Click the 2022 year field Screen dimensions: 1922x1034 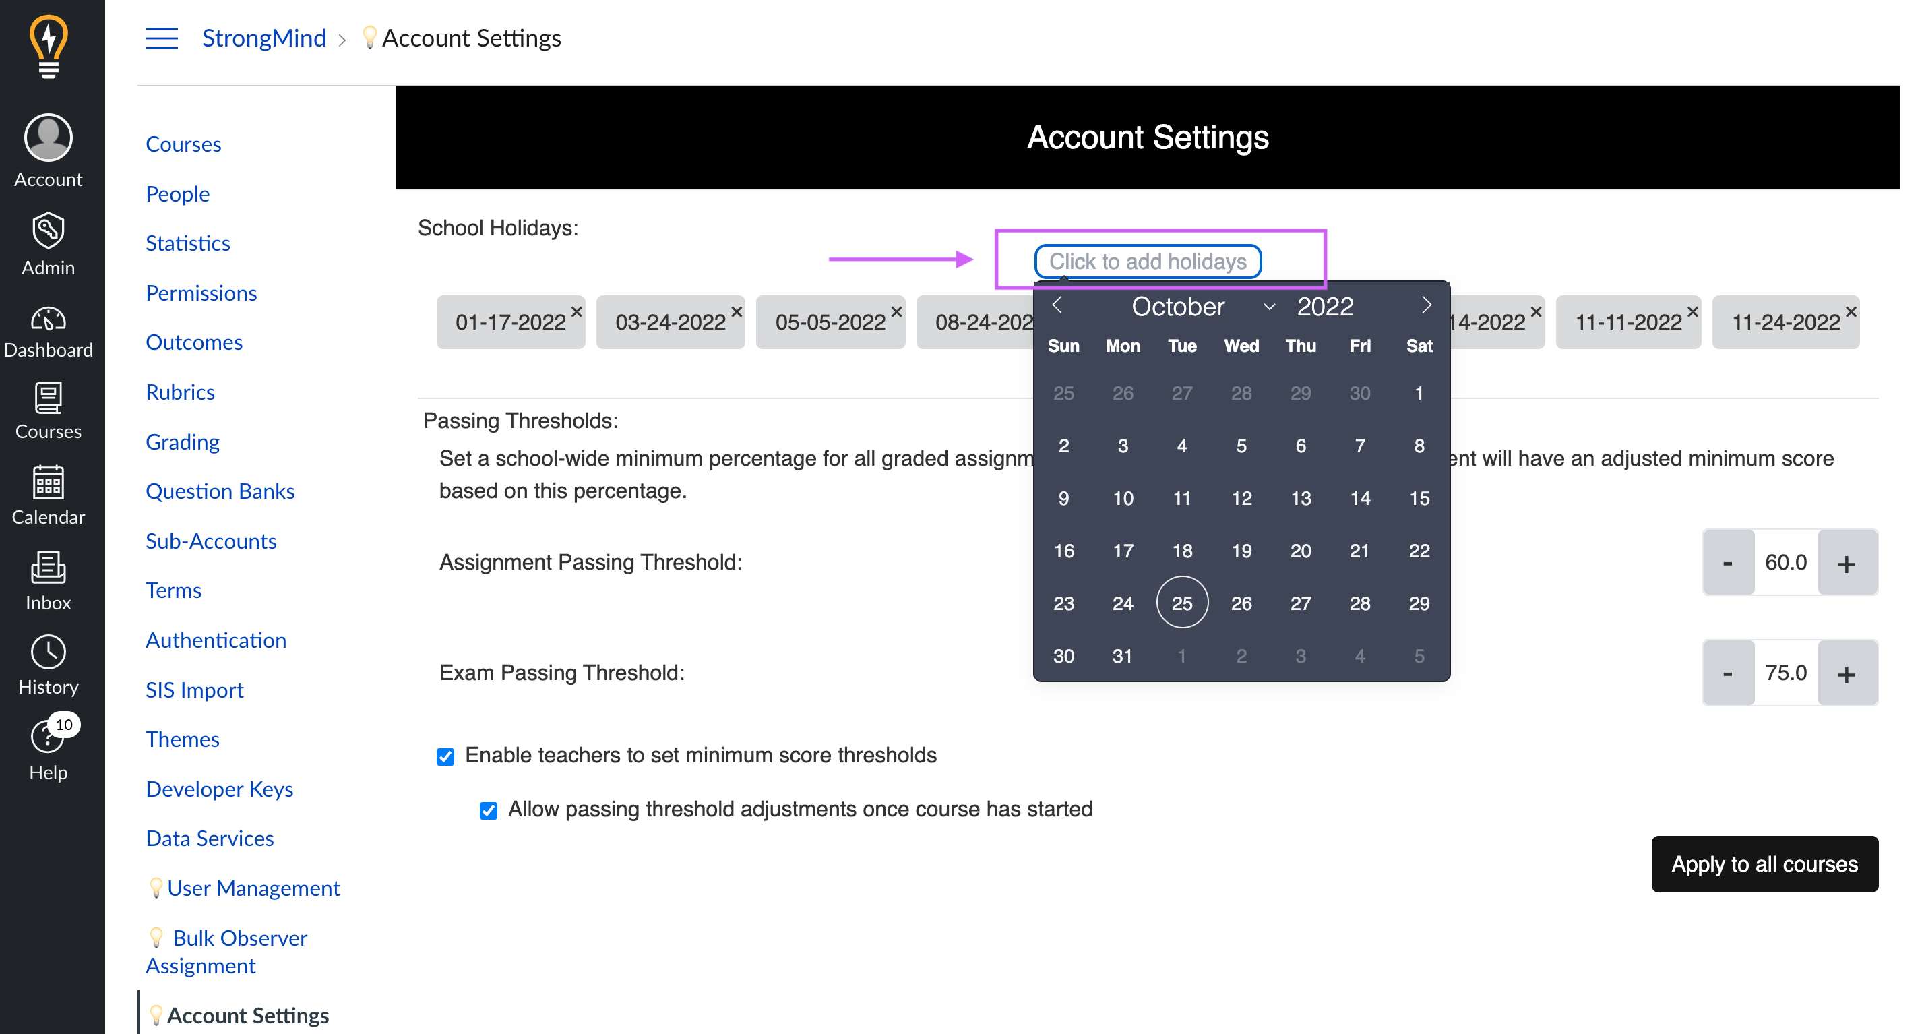click(1325, 307)
